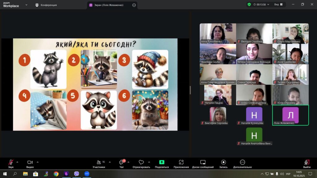Start recording with the Запись button
Image resolution: width=317 pixels, height=178 pixels.
coord(223,163)
